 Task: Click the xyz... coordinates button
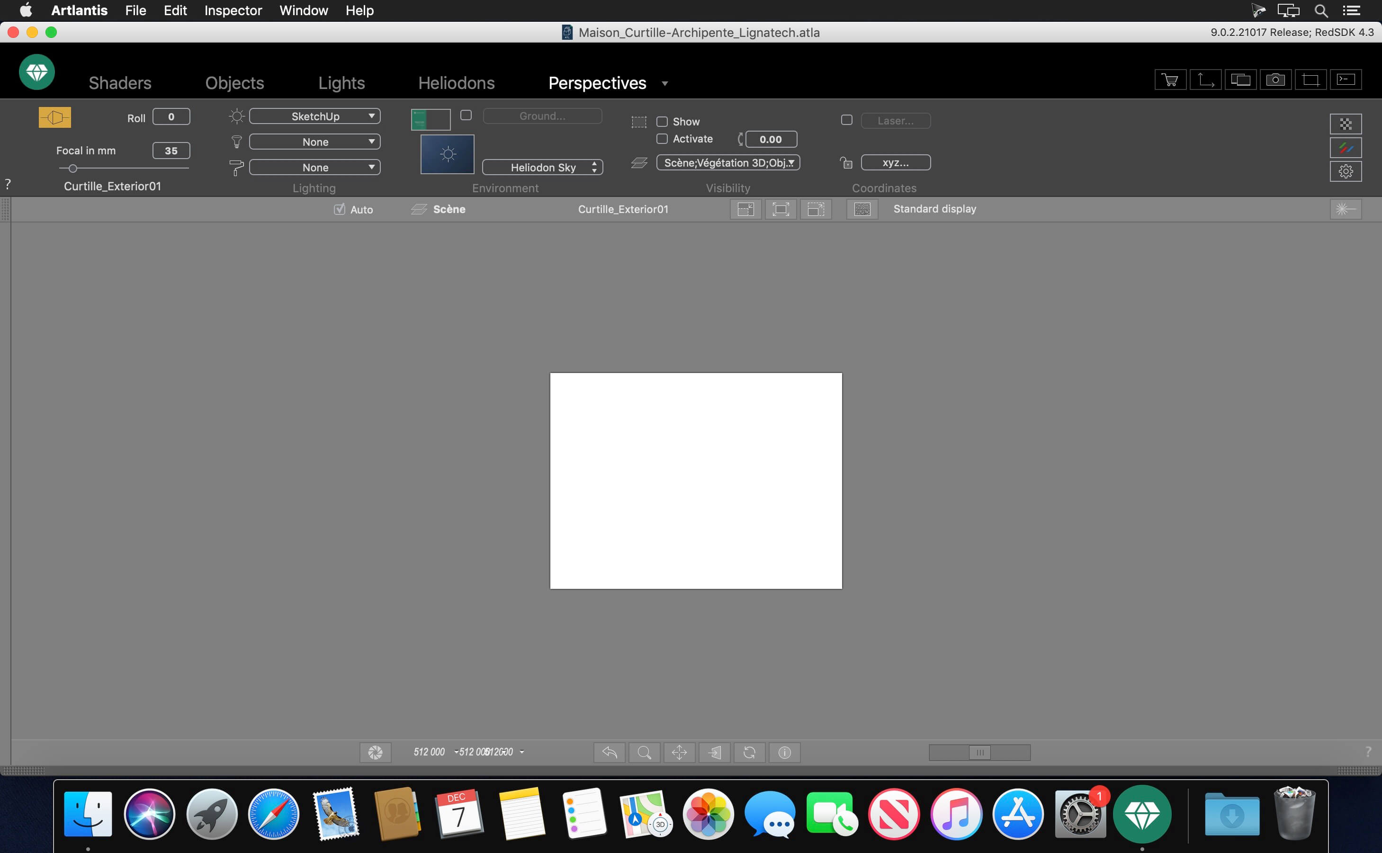pyautogui.click(x=896, y=163)
